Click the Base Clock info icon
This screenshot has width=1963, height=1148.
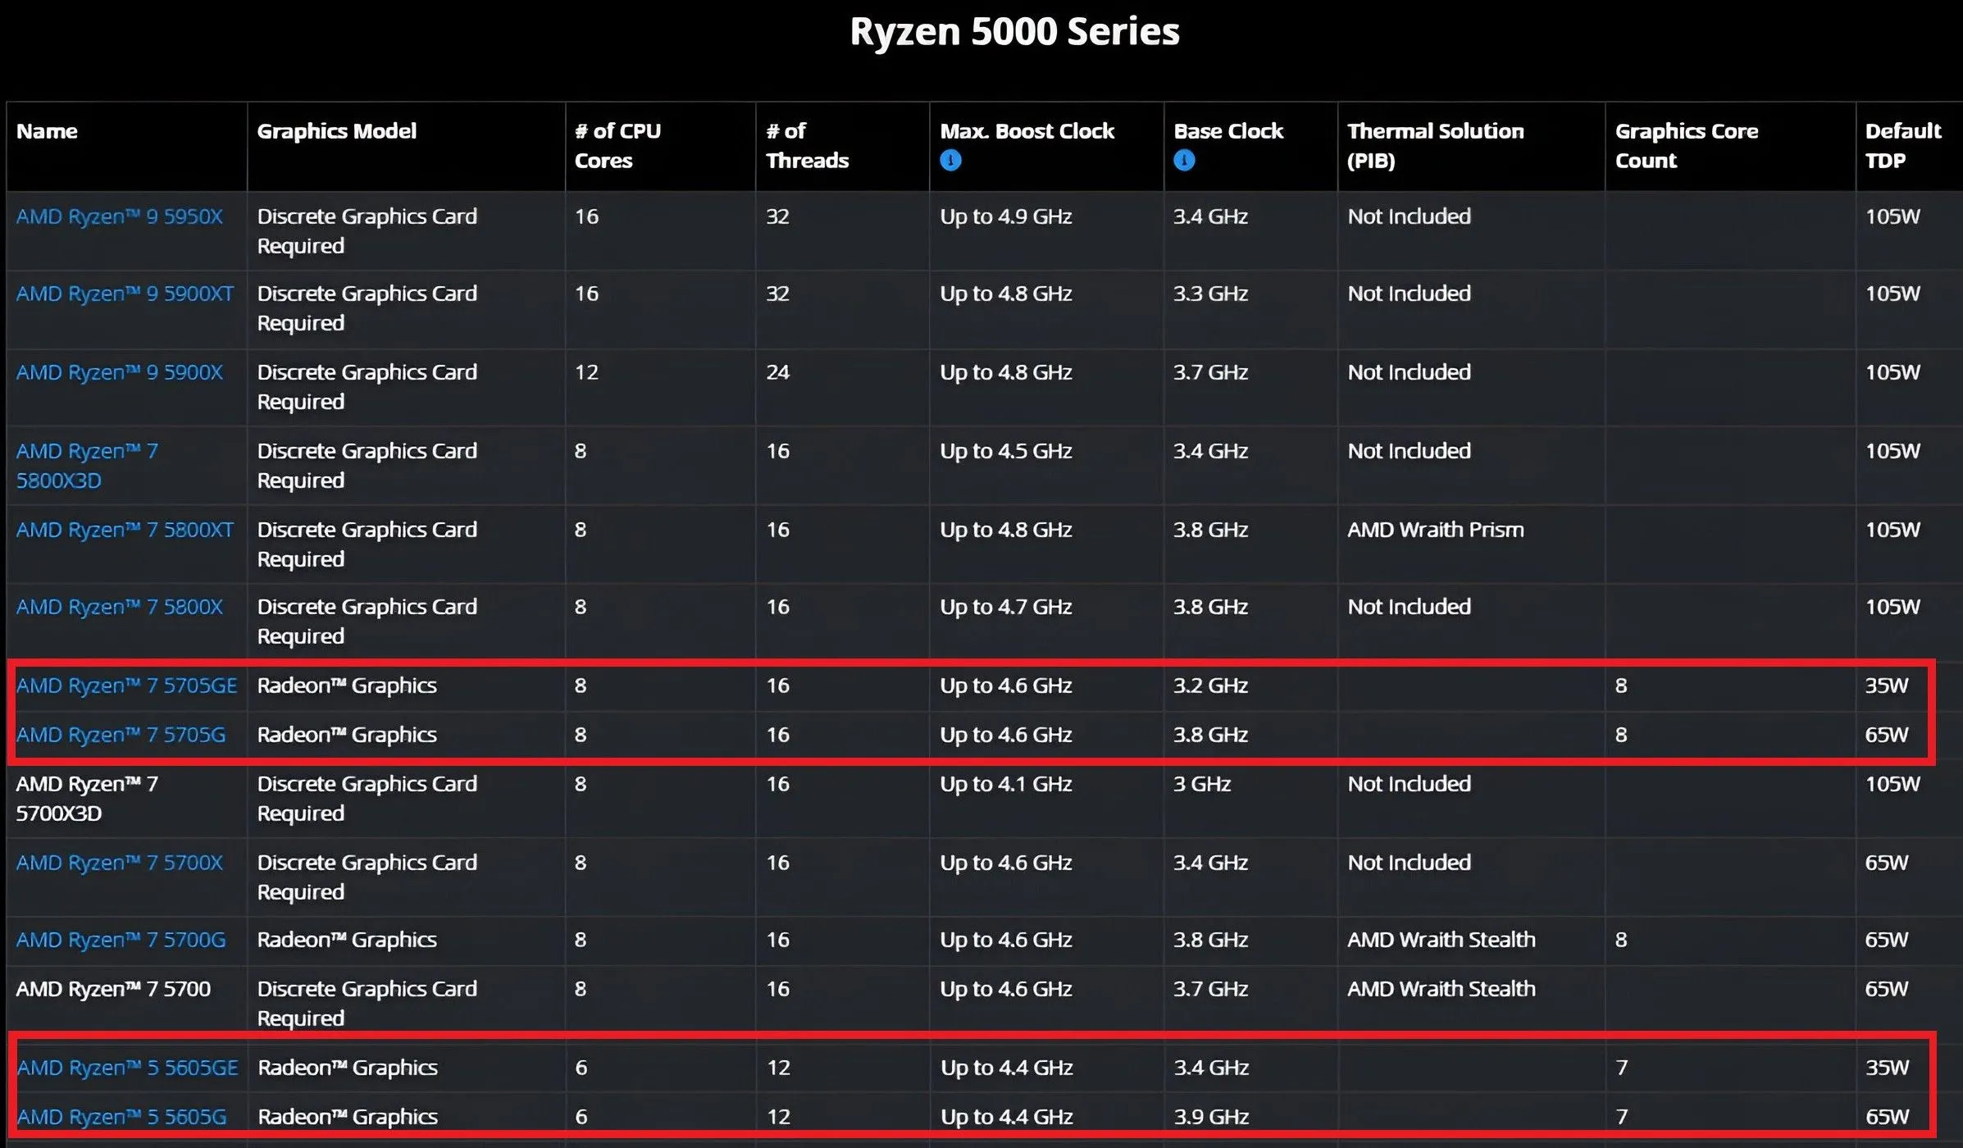(1184, 161)
